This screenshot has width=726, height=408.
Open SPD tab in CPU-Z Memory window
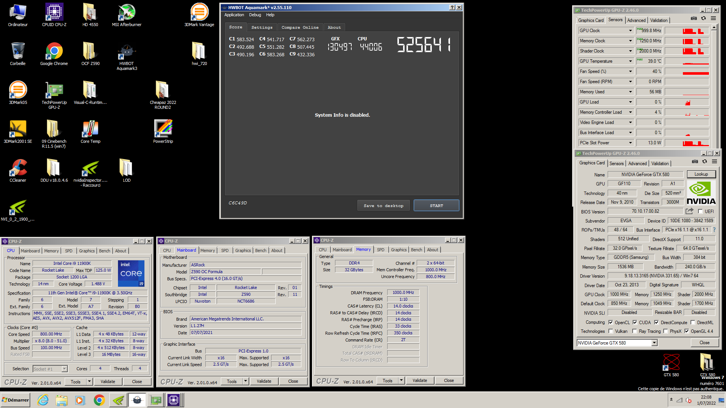[380, 250]
